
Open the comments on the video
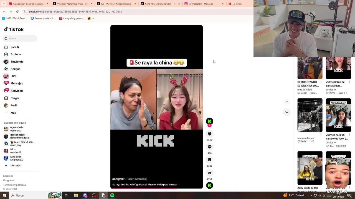click(209, 147)
